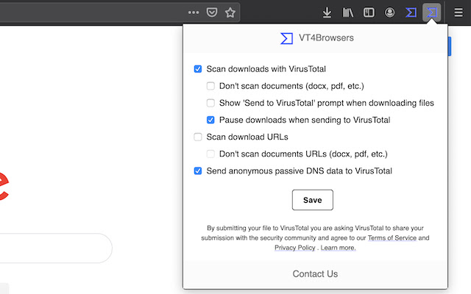Click Contact Us in popup footer
The image size is (471, 294).
(x=315, y=274)
